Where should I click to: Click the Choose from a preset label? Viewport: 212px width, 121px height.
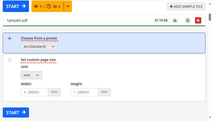pyautogui.click(x=39, y=38)
